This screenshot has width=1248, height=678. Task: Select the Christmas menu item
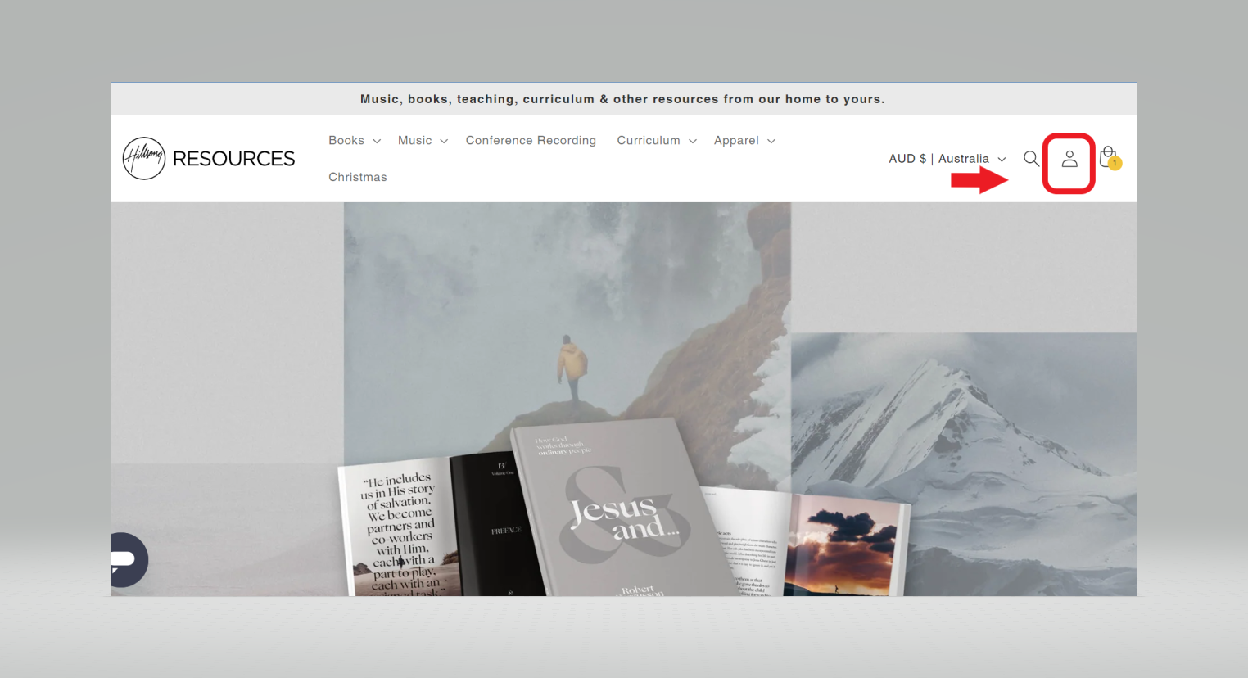[357, 177]
